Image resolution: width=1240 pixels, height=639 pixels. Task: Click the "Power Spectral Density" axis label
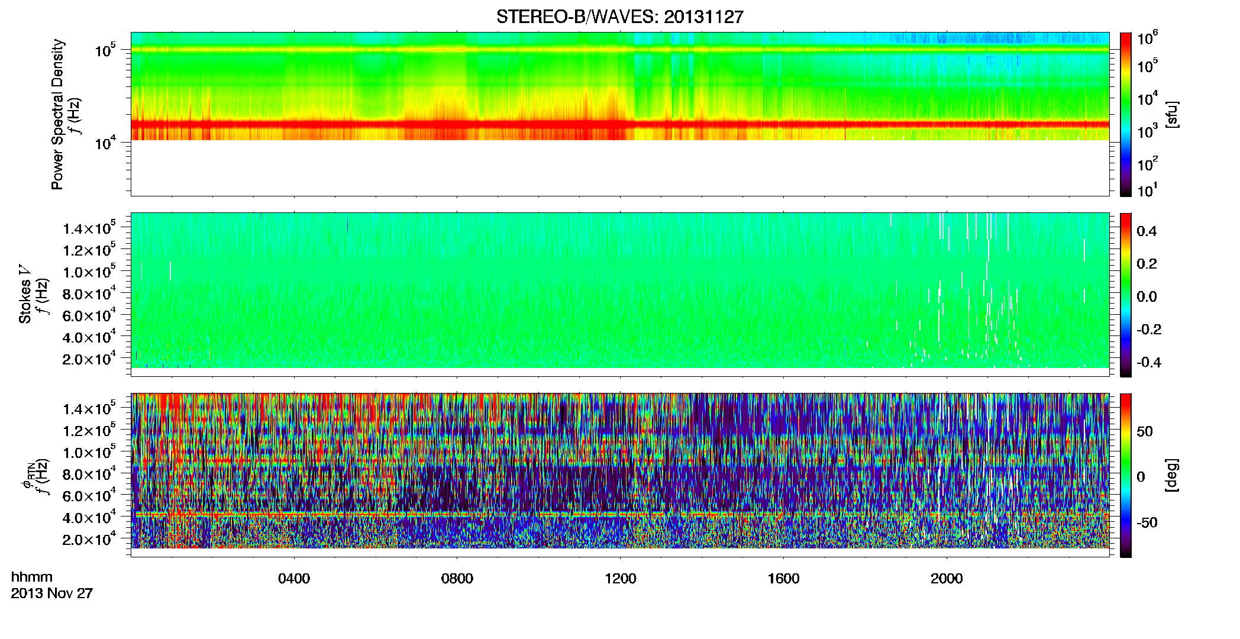pyautogui.click(x=57, y=114)
